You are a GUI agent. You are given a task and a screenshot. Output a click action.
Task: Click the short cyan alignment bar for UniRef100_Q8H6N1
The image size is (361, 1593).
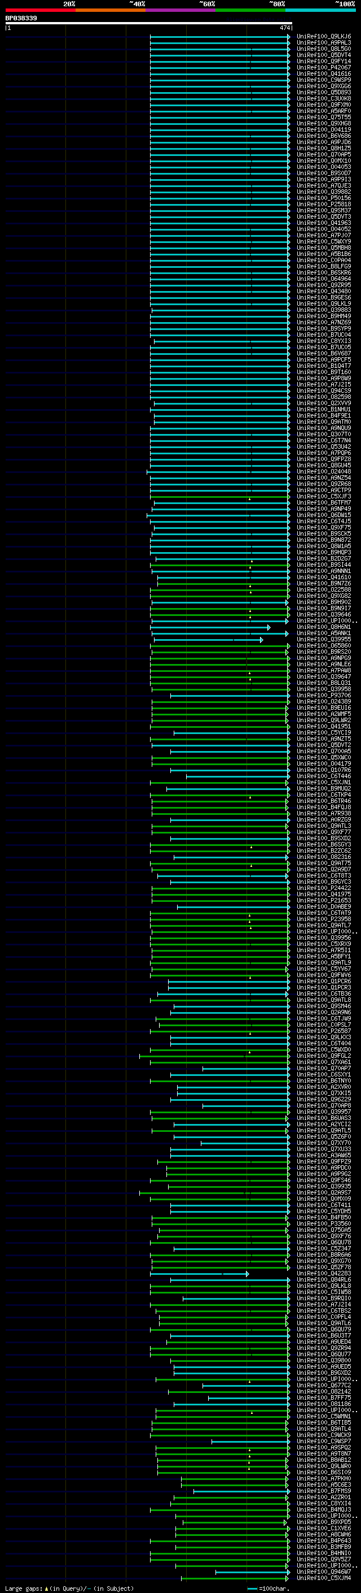pyautogui.click(x=210, y=627)
